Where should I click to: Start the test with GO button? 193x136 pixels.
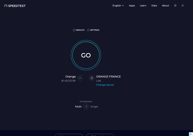86,55
